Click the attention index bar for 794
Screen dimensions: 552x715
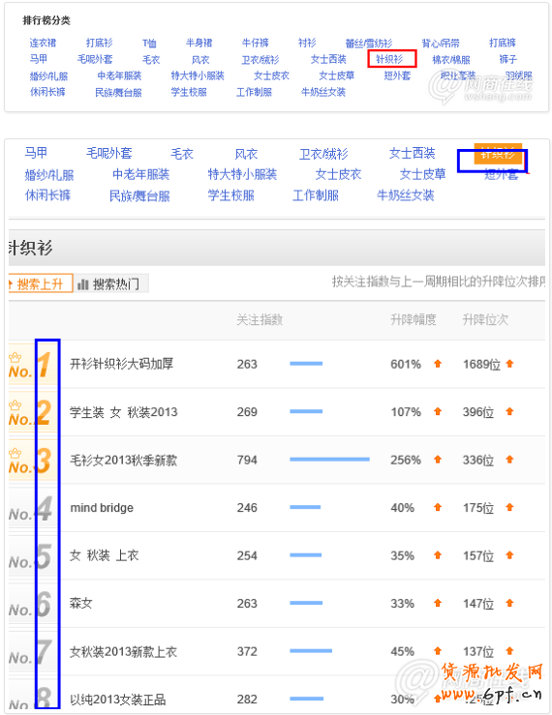[329, 460]
